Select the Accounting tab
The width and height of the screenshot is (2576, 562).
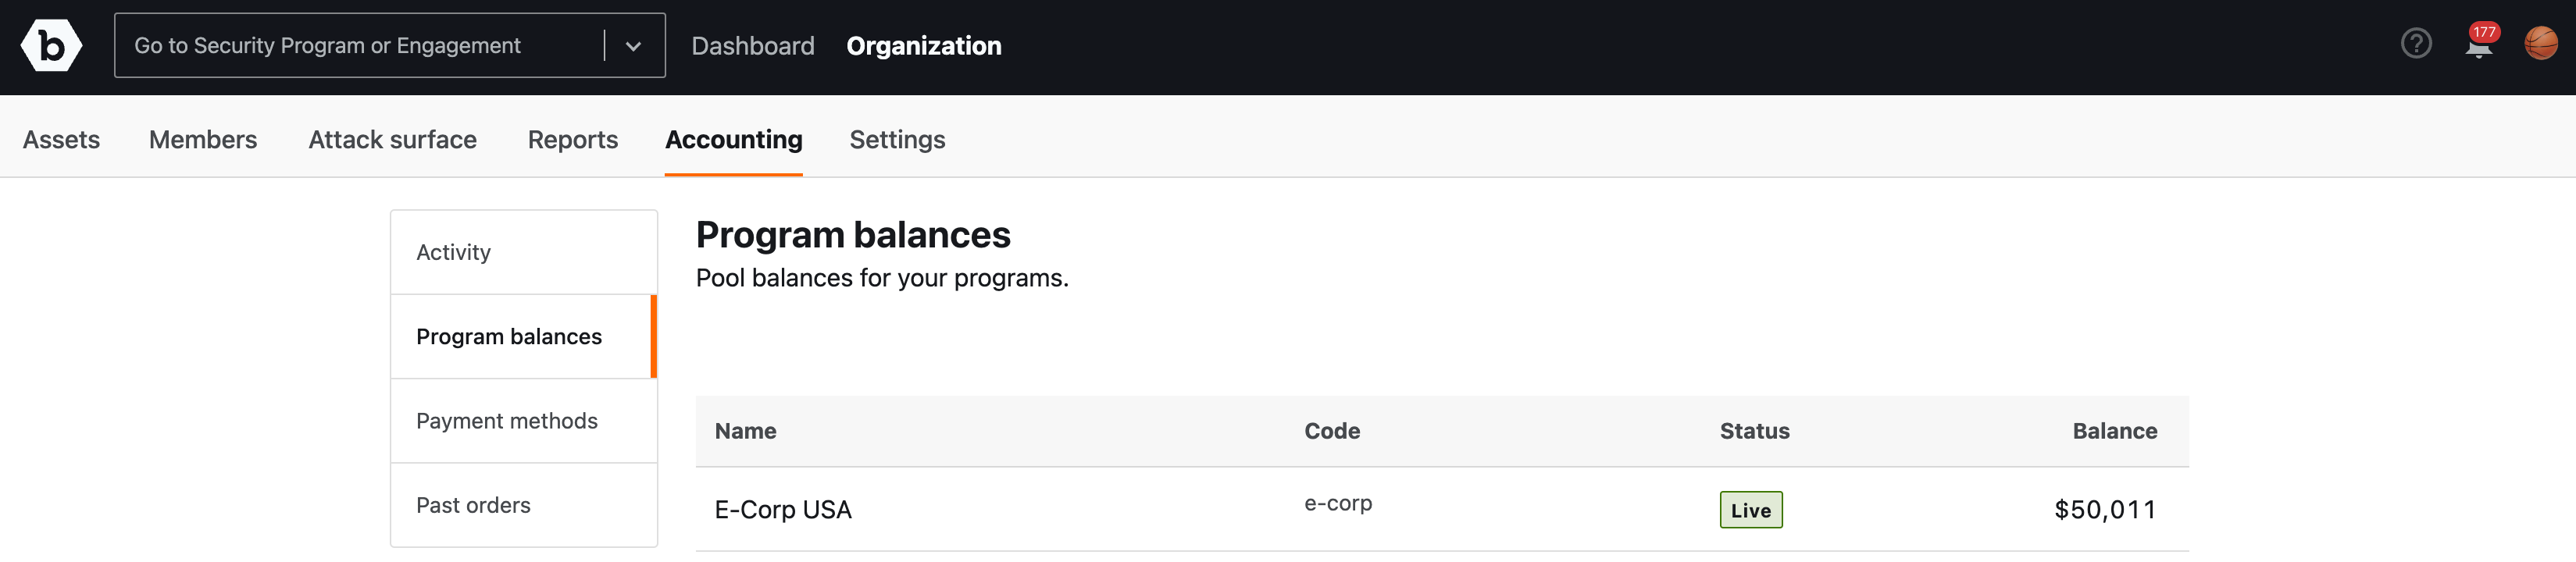734,140
